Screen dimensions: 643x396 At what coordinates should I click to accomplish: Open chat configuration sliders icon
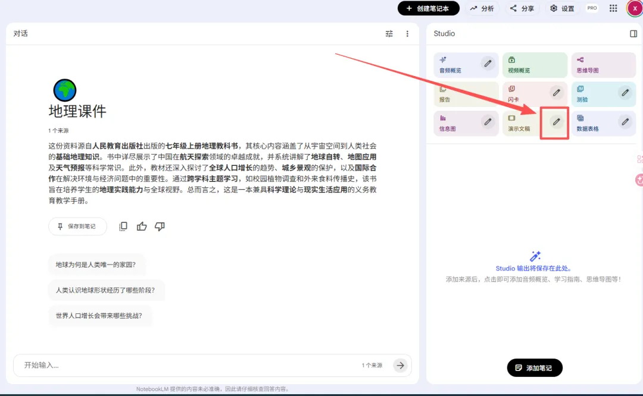389,33
